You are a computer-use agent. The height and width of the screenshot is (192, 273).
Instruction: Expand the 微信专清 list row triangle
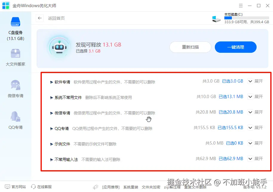pyautogui.click(x=52, y=113)
